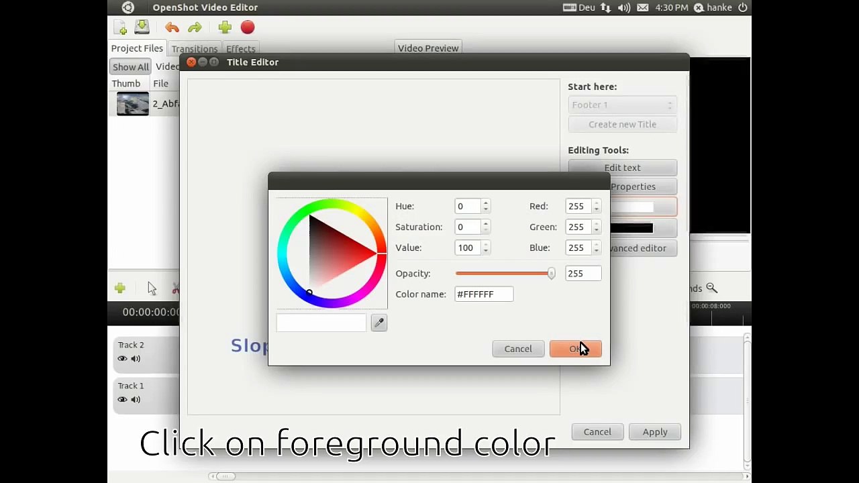Viewport: 859px width, 483px height.
Task: Click the Ubuntu logo in the top panel
Action: [128, 7]
